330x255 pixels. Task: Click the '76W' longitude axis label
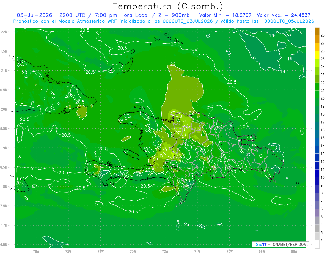(x=36, y=251)
